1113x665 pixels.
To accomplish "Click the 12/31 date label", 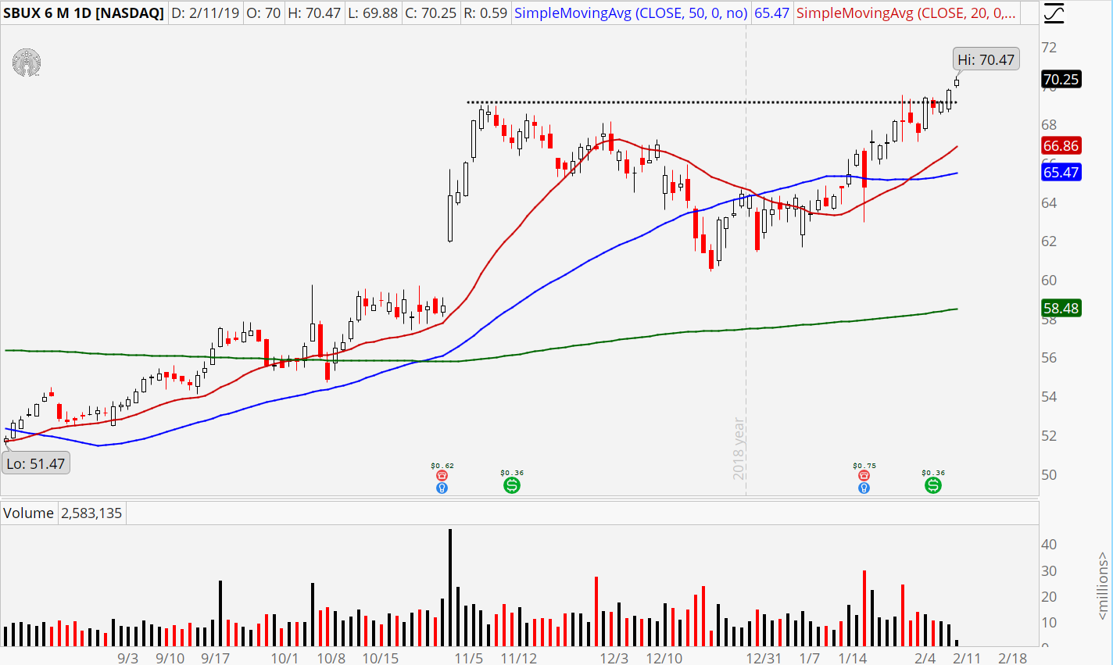I will 764,658.
